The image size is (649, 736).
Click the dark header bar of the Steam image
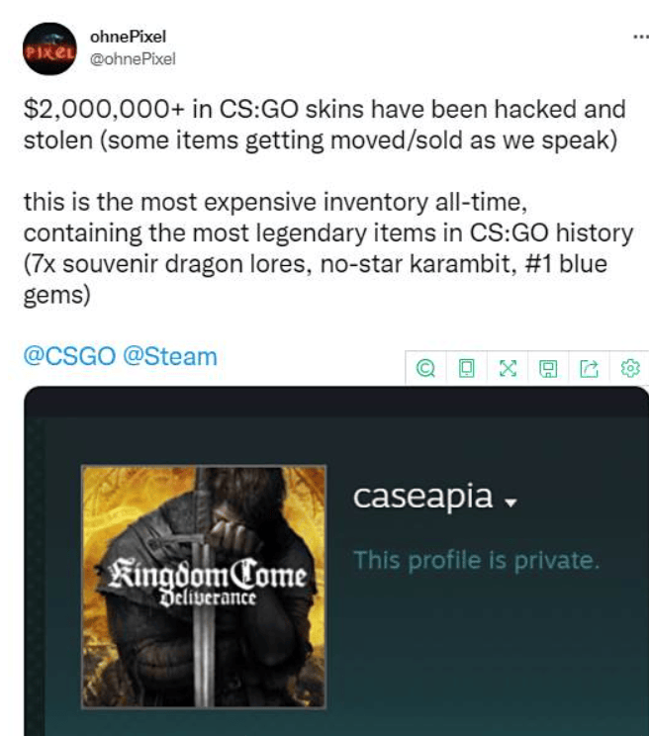coord(336,402)
